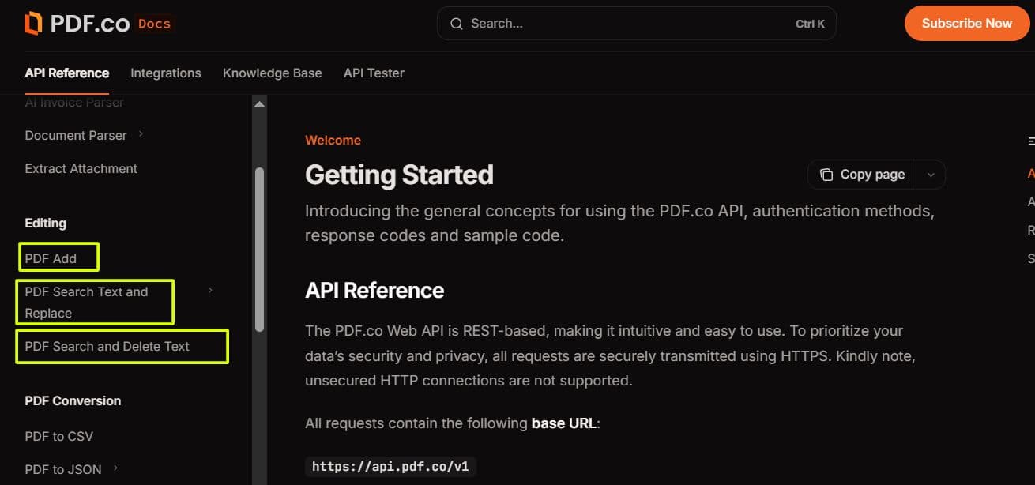Open the Copy page dropdown arrow
The width and height of the screenshot is (1035, 485).
coord(931,174)
